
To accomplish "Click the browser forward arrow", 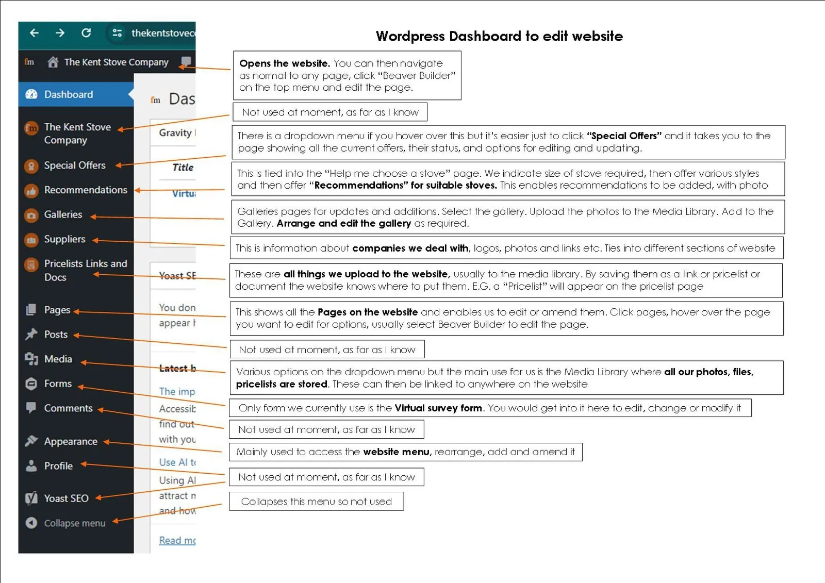I will (60, 33).
